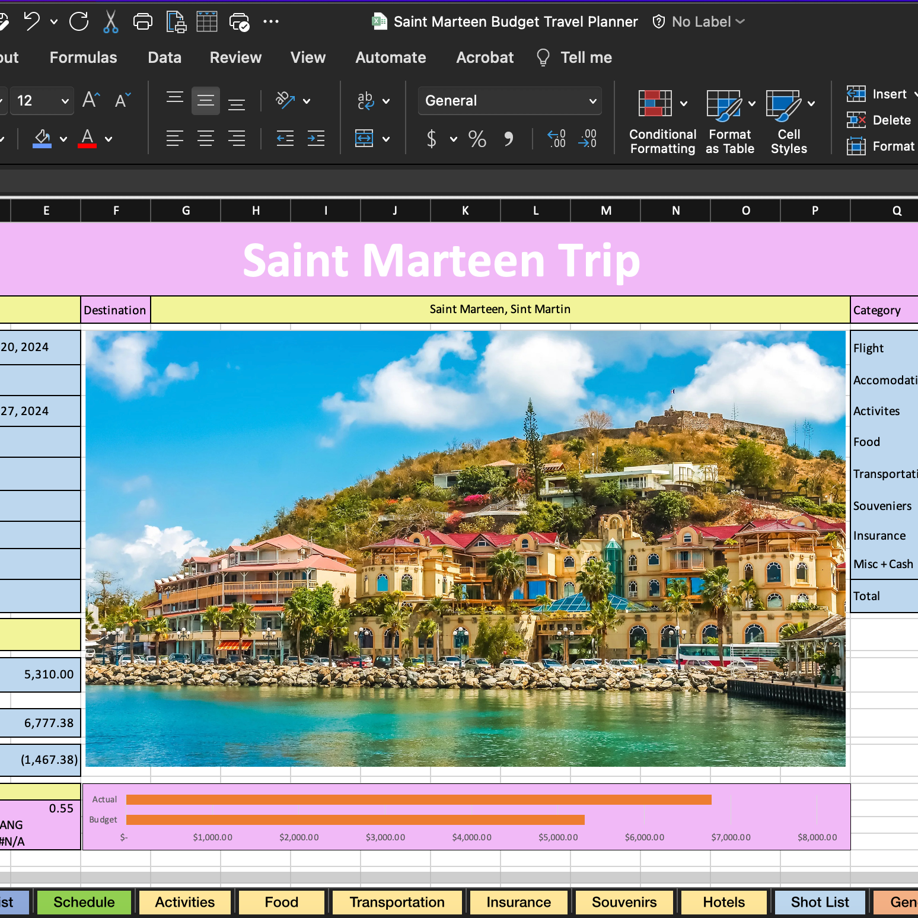Click the Print icon in toolbar
918x918 pixels.
coord(142,22)
